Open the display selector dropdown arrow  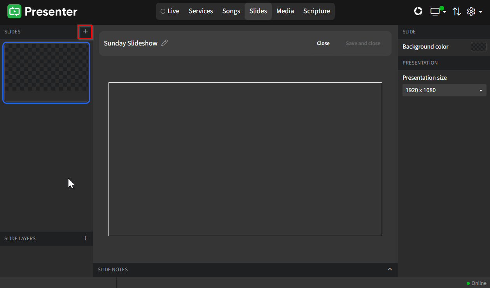pos(444,11)
